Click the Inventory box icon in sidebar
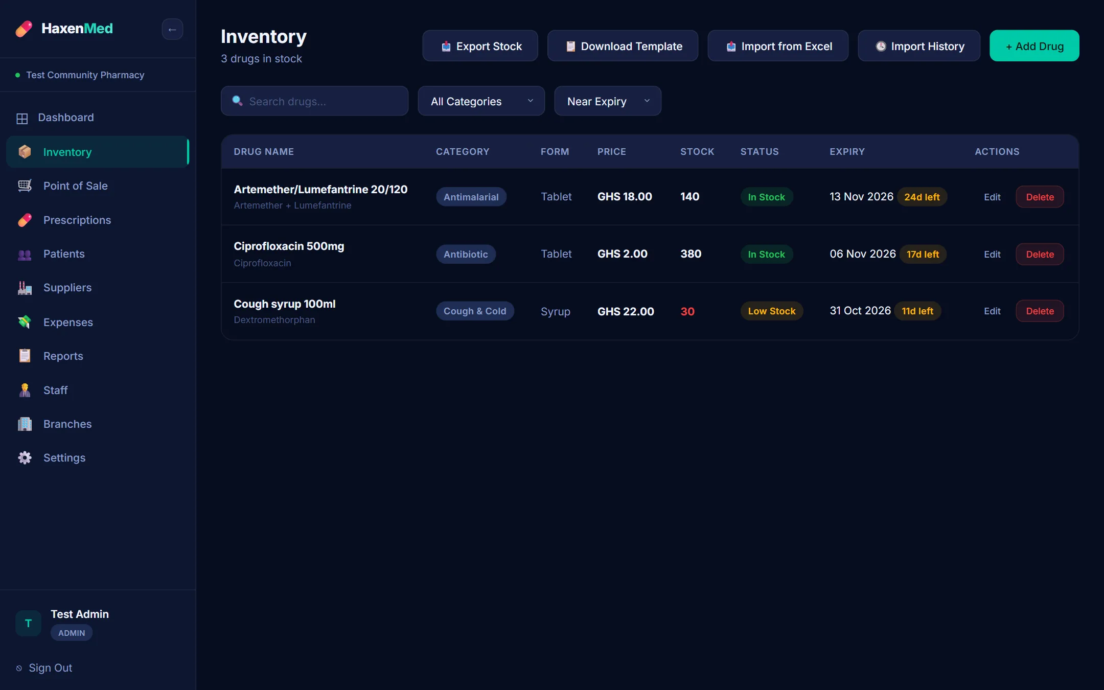 click(x=25, y=152)
